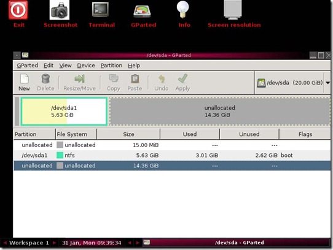333x250 pixels.
Task: Open the Device menu
Action: (86, 66)
